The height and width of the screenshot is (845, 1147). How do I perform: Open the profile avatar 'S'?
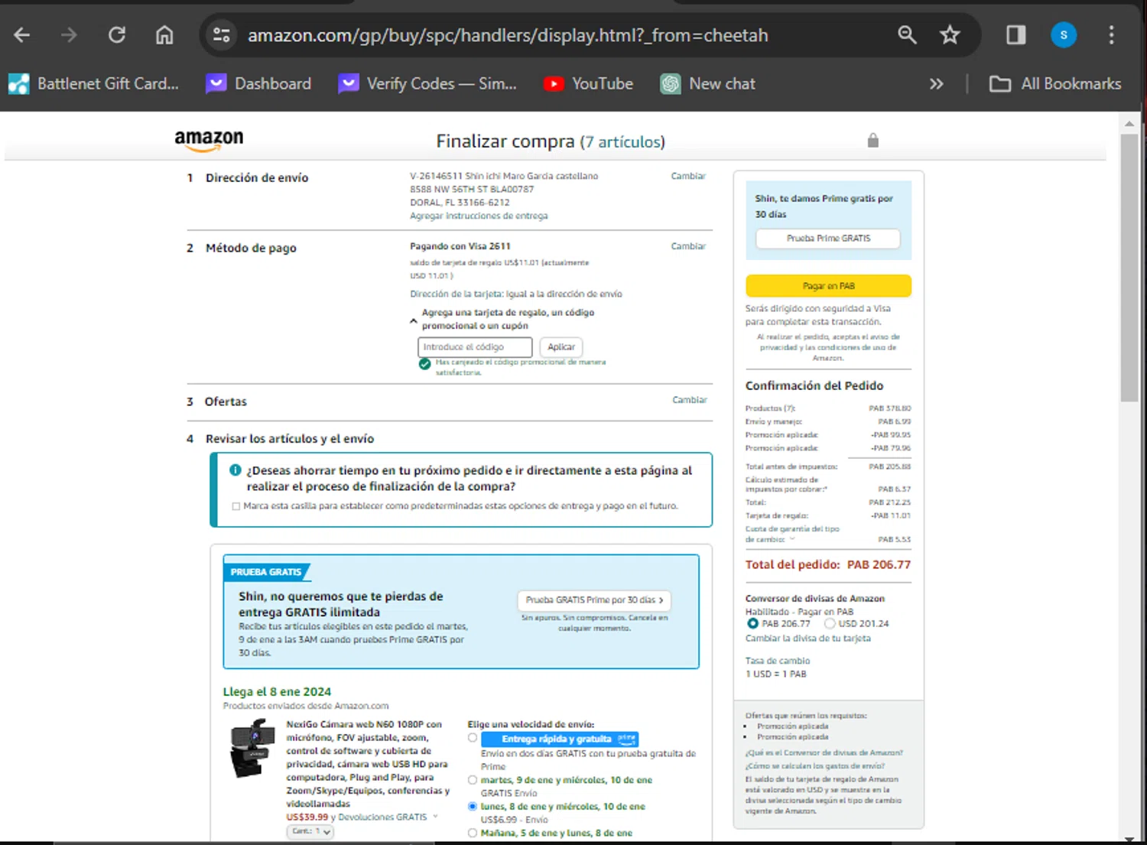coord(1064,35)
